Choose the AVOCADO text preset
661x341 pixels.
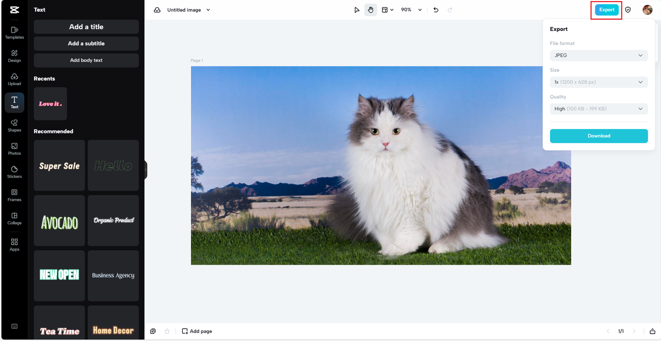click(x=59, y=221)
